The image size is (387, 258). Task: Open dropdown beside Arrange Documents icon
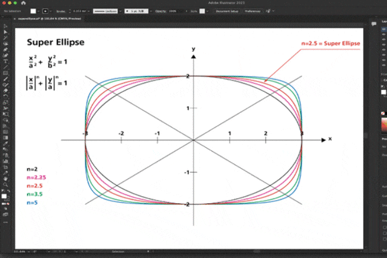(x=273, y=11)
